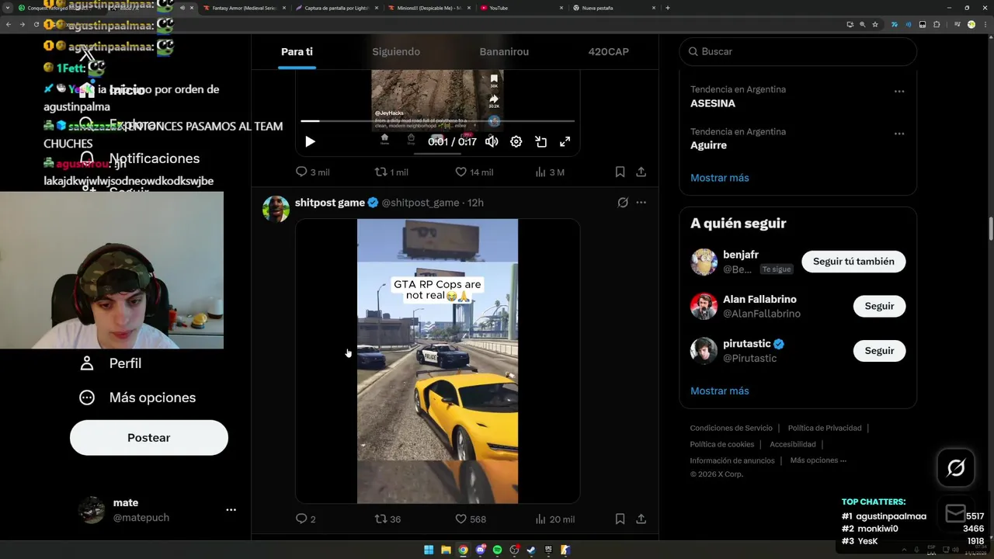The image size is (994, 559).
Task: Open Grok icon on shitpost game post
Action: tap(623, 203)
